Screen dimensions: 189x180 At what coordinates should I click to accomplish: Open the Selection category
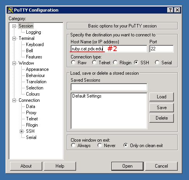[x=35, y=88]
